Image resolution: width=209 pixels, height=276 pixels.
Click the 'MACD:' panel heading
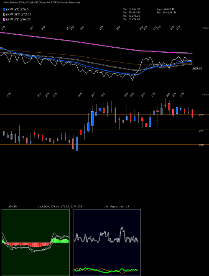(x=13, y=206)
